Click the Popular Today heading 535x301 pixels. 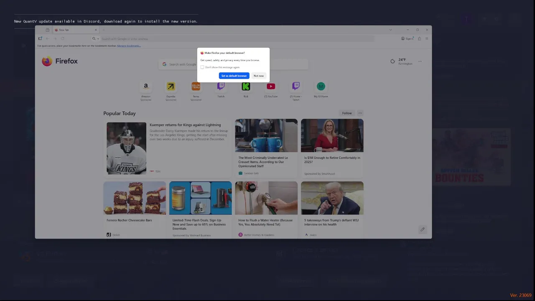coord(120,113)
